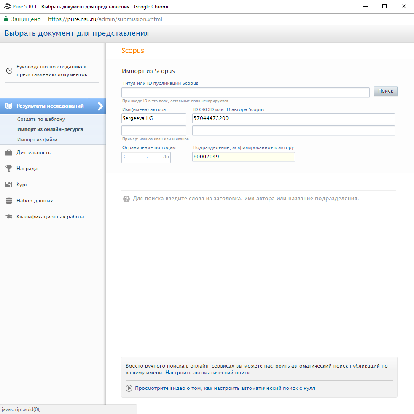Click the Поиск search button

pyautogui.click(x=385, y=91)
